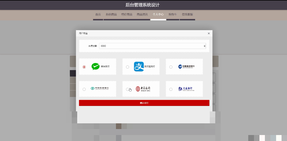Viewport: 287px width, 141px height.
Task: Choose Agricultural Bank of China radio button
Action: point(84,89)
